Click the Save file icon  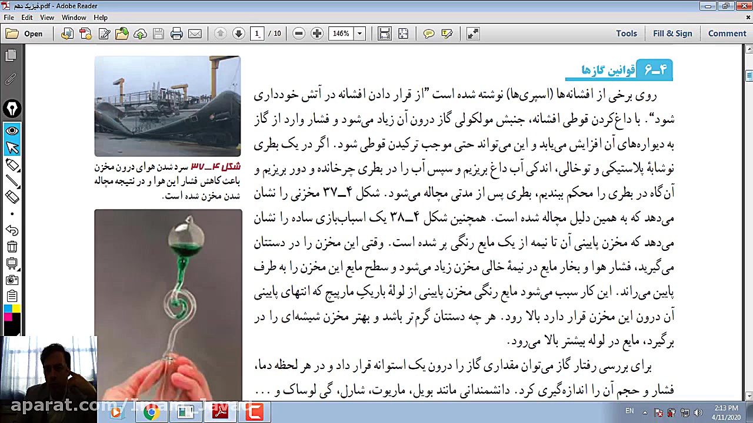[158, 33]
